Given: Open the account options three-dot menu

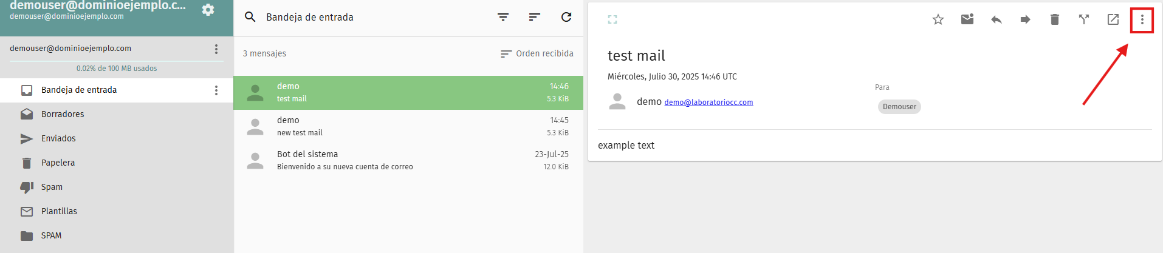Looking at the screenshot, I should [x=216, y=49].
